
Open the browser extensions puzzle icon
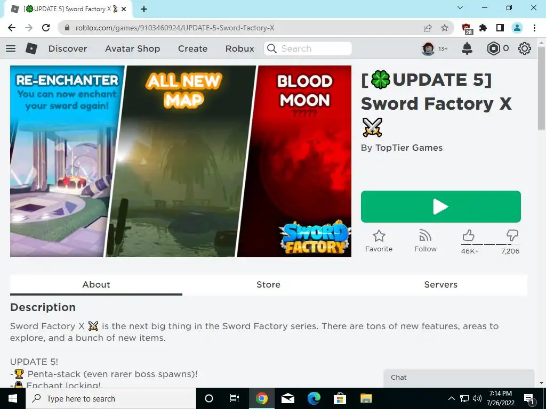(x=483, y=28)
